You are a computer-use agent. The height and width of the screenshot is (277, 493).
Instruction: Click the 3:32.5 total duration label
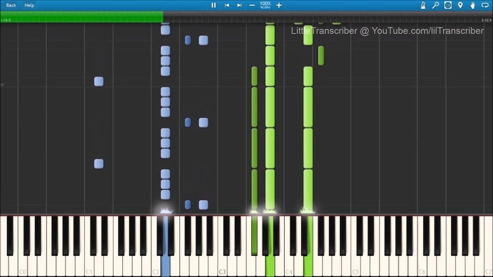tap(486, 20)
